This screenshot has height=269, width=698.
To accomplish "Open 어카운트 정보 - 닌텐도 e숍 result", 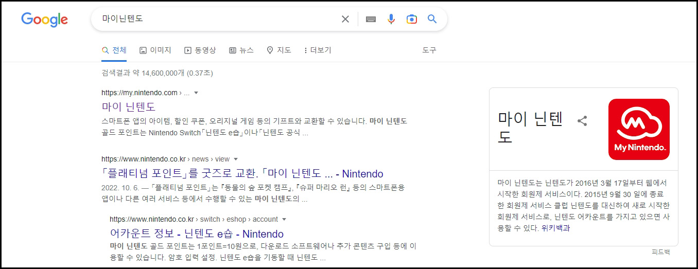I will [197, 234].
